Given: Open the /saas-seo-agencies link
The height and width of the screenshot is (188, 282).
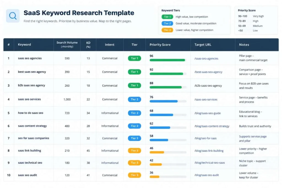Looking at the screenshot, I should [206, 58].
